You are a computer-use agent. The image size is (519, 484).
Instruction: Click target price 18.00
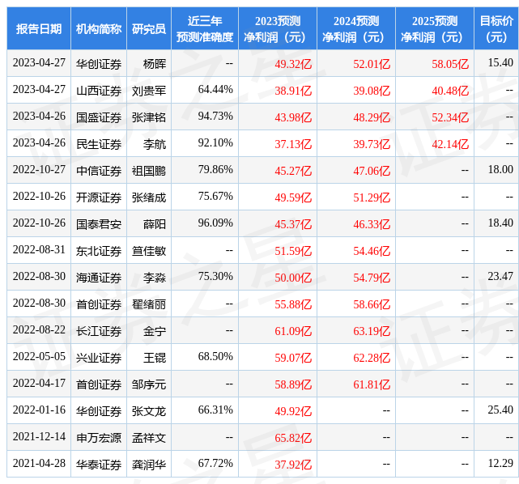pyautogui.click(x=500, y=169)
